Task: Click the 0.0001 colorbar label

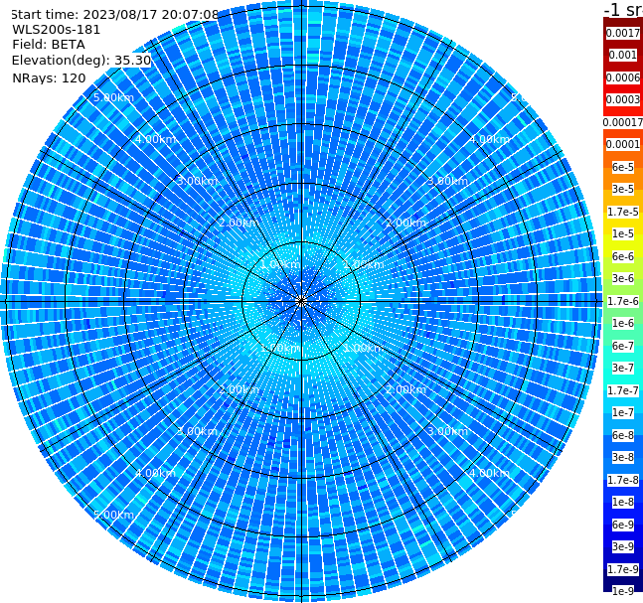Action: click(623, 144)
